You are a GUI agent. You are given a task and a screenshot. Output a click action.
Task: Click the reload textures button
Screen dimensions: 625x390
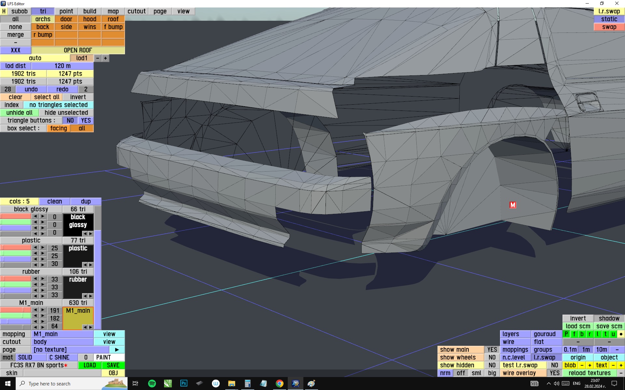[590, 373]
